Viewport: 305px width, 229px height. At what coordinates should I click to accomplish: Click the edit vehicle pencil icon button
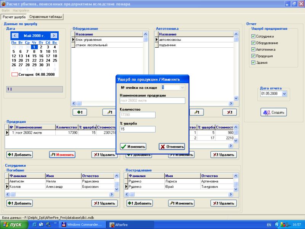[x=197, y=112]
